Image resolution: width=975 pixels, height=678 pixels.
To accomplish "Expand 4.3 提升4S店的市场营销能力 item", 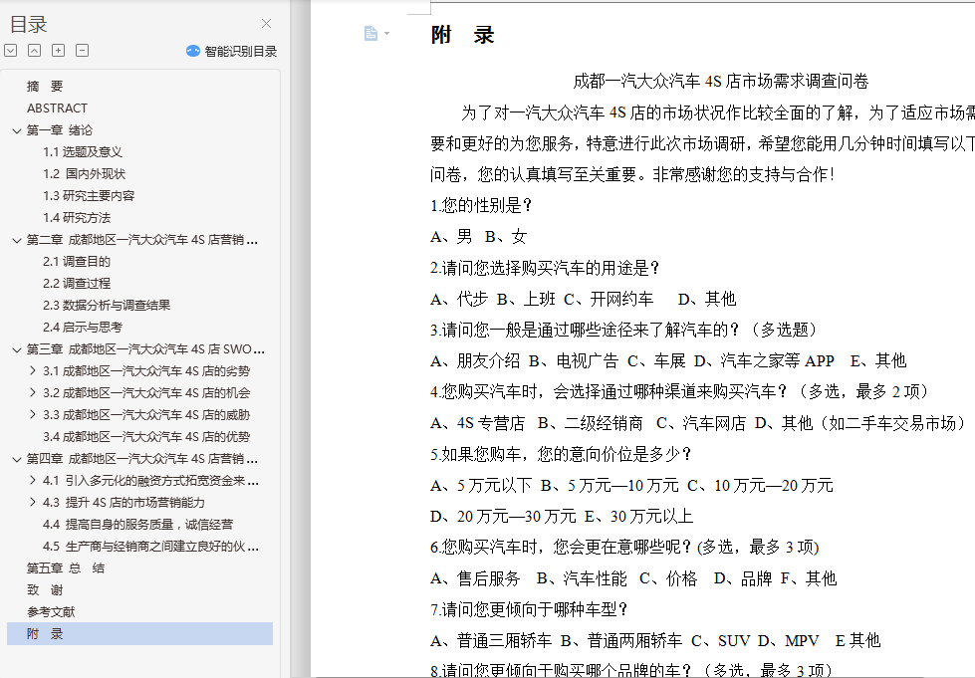I will (32, 502).
